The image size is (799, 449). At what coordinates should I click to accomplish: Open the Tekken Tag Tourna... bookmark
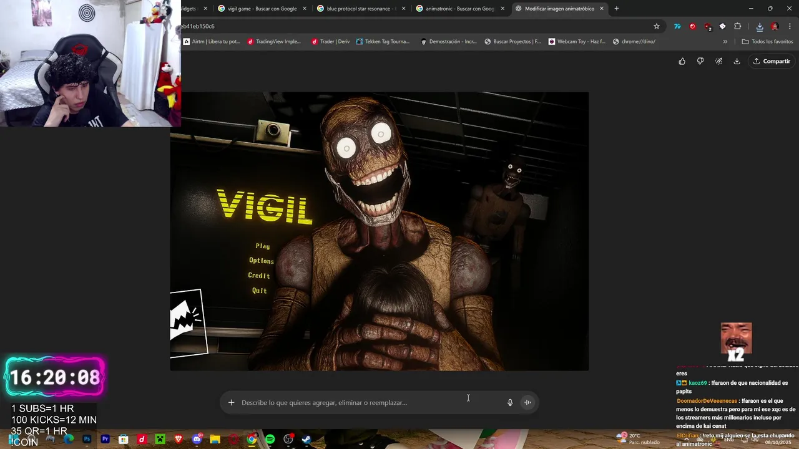[x=383, y=42]
